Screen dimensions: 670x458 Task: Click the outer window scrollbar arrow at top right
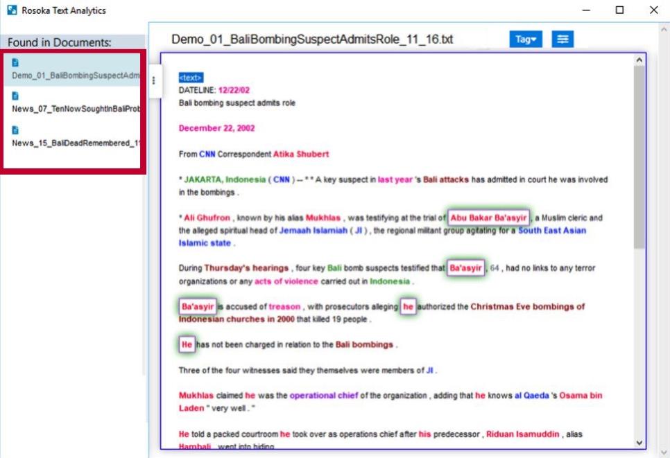[x=664, y=30]
